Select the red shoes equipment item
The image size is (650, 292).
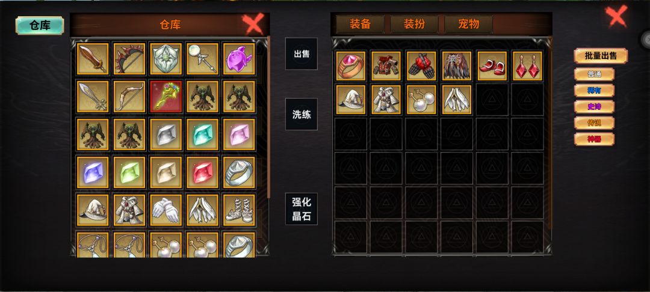pyautogui.click(x=492, y=65)
